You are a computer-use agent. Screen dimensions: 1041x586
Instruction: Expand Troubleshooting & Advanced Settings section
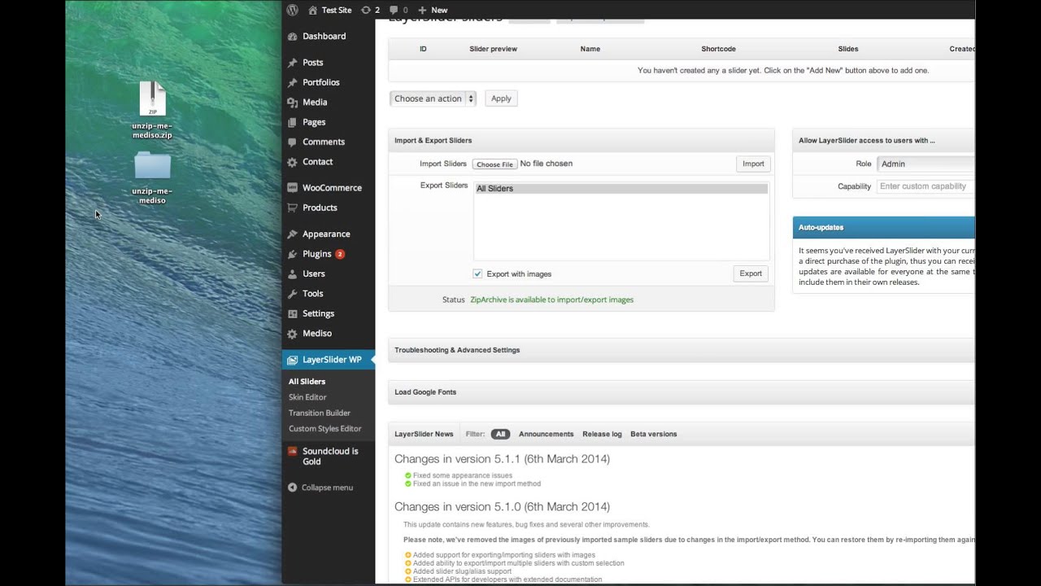(457, 350)
